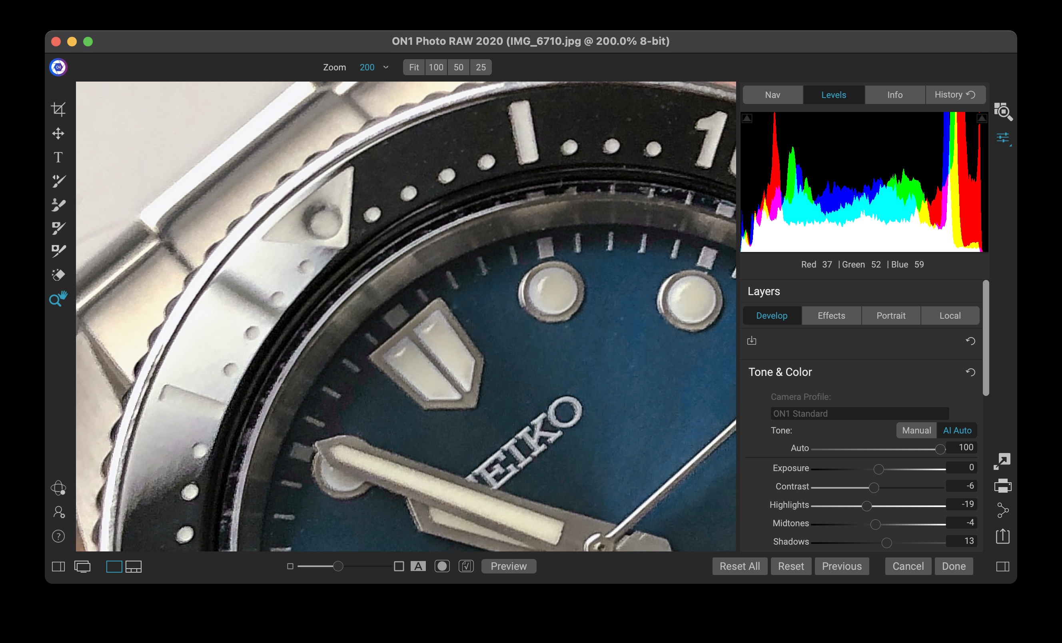1062x643 pixels.
Task: Toggle soft proofing A icon
Action: click(x=418, y=566)
